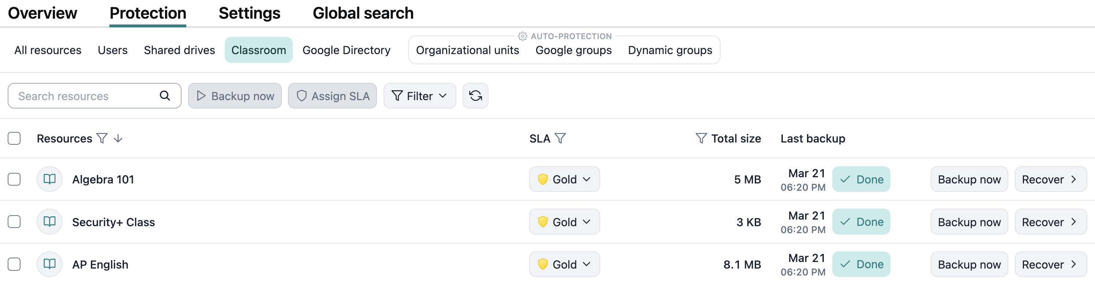The height and width of the screenshot is (285, 1095).
Task: Open the Organizational units auto-protection tab
Action: tap(467, 50)
